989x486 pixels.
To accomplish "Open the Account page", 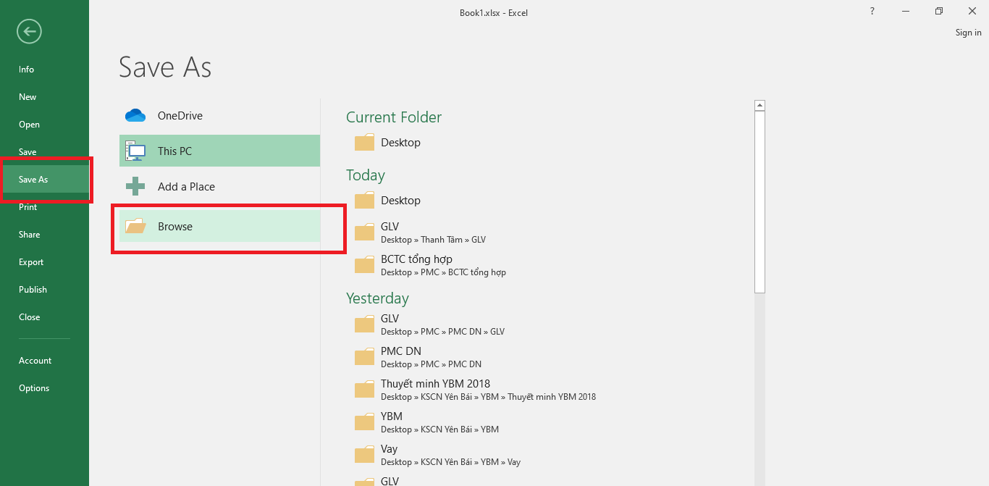I will (x=35, y=361).
